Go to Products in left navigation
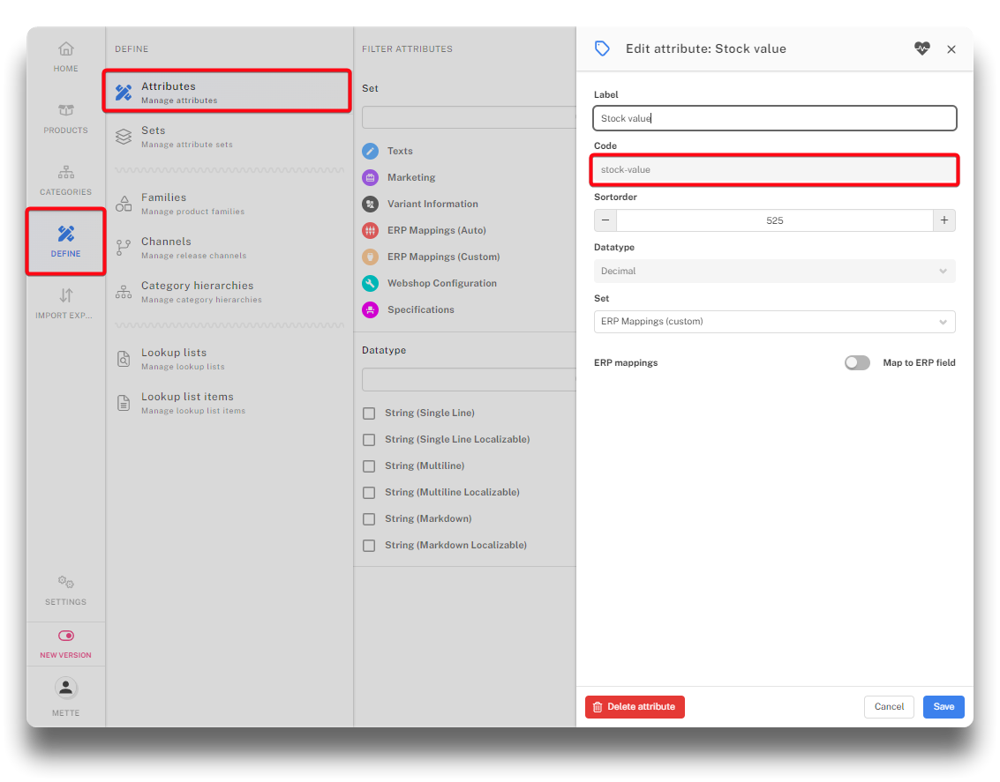The image size is (1000, 782). click(x=66, y=118)
